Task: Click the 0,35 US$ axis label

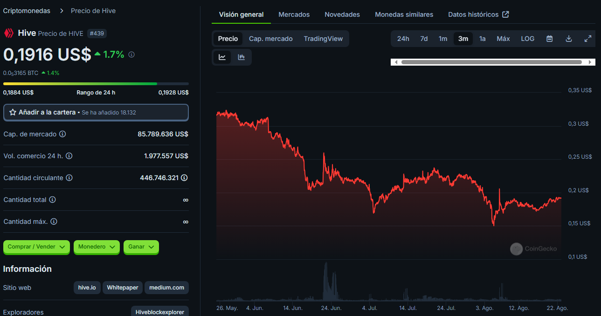Action: (x=580, y=90)
